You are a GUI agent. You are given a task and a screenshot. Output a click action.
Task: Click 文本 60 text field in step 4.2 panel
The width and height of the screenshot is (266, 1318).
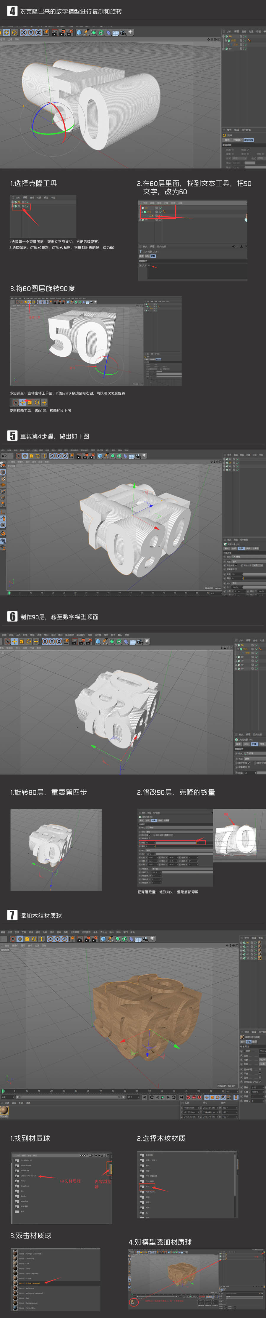pyautogui.click(x=198, y=271)
